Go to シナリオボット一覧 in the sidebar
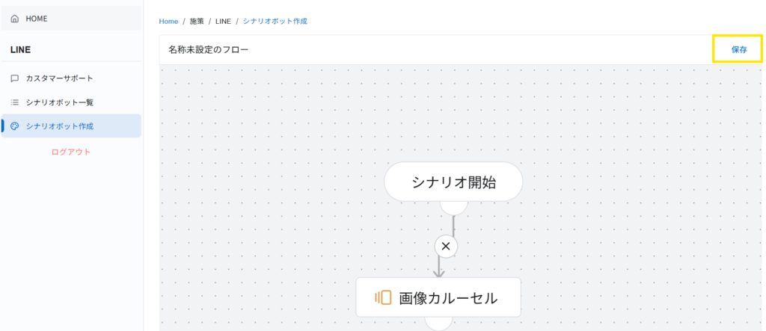766x331 pixels. pyautogui.click(x=59, y=102)
